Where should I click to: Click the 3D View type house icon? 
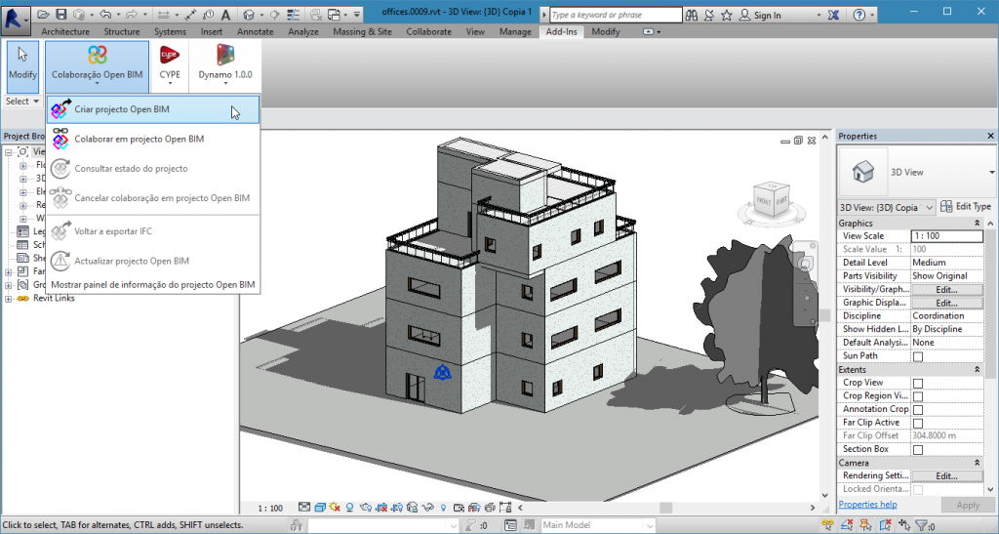pyautogui.click(x=863, y=173)
